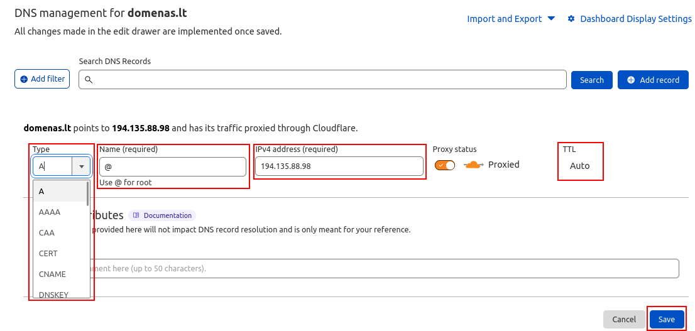Click the plus icon on Add filter
The width and height of the screenshot is (695, 331).
pyautogui.click(x=24, y=79)
